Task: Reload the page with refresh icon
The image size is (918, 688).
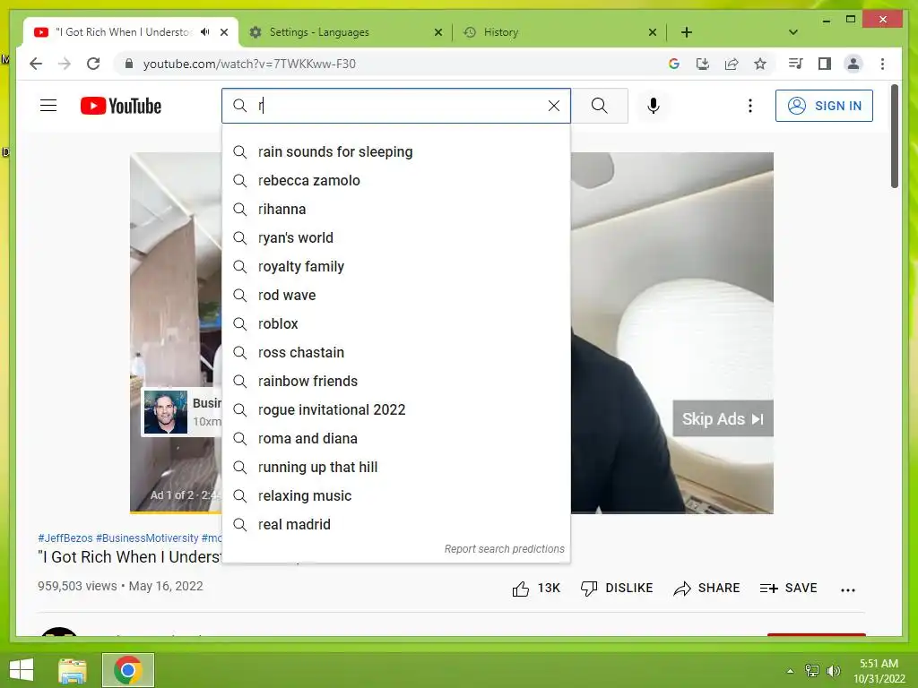Action: coord(93,64)
